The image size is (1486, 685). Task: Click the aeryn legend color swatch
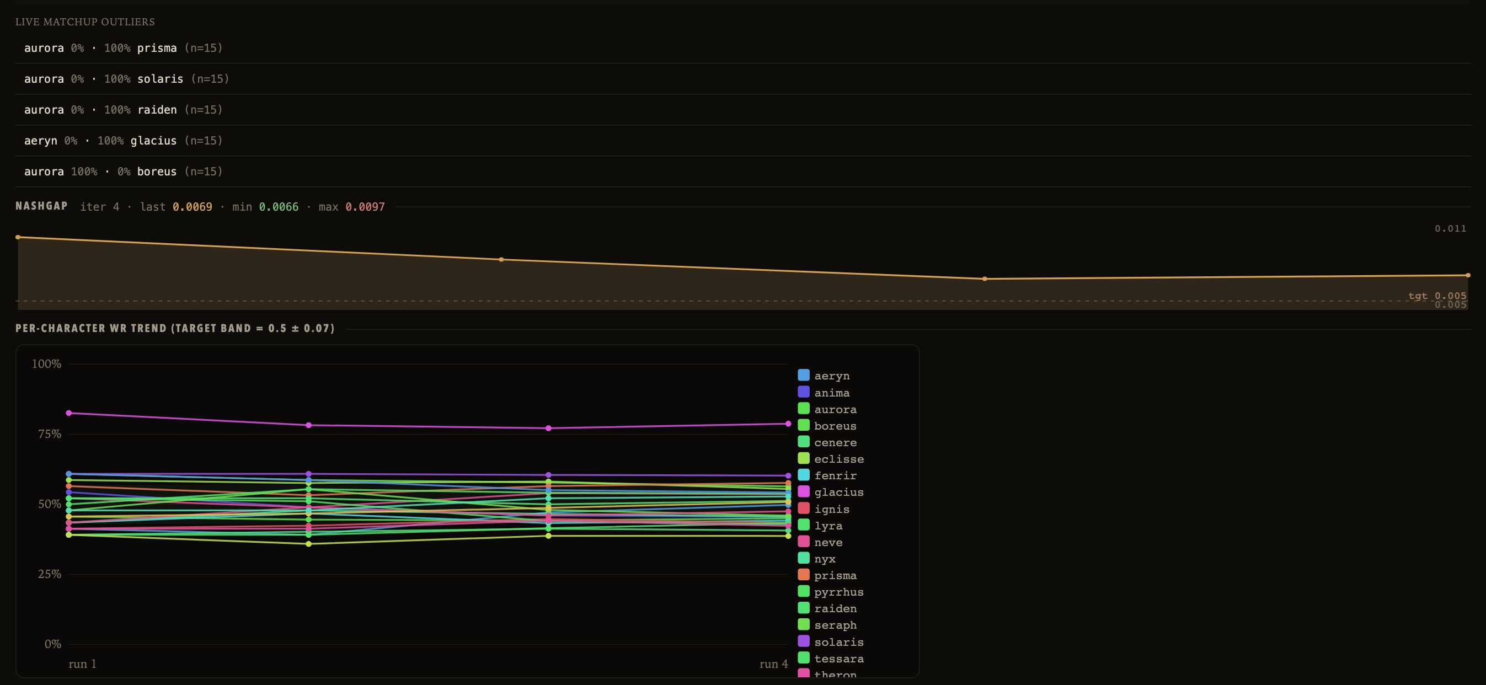tap(803, 375)
